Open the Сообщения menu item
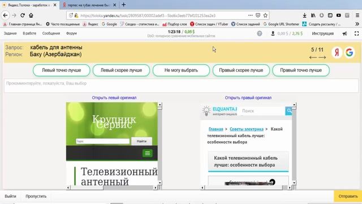 51,33
